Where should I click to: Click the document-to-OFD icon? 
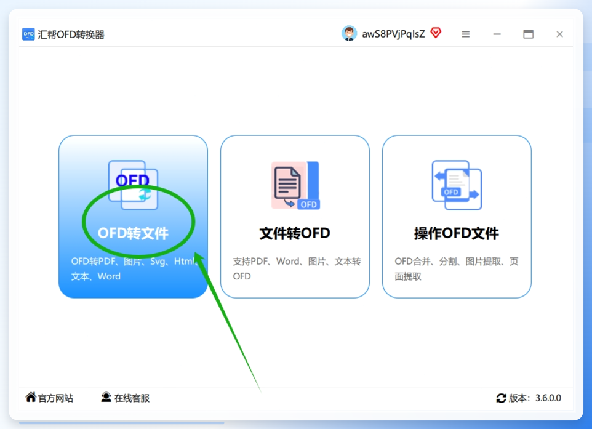(295, 185)
